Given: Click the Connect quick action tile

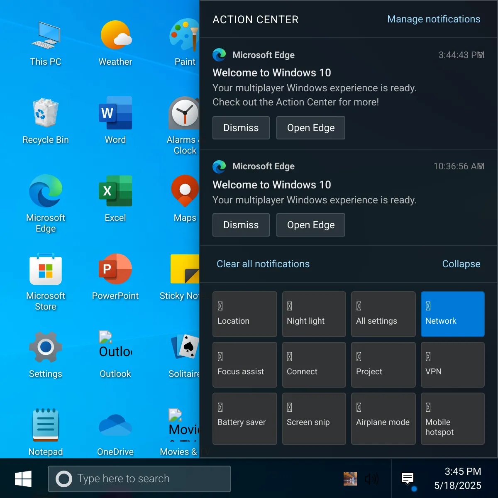Looking at the screenshot, I should click(314, 365).
